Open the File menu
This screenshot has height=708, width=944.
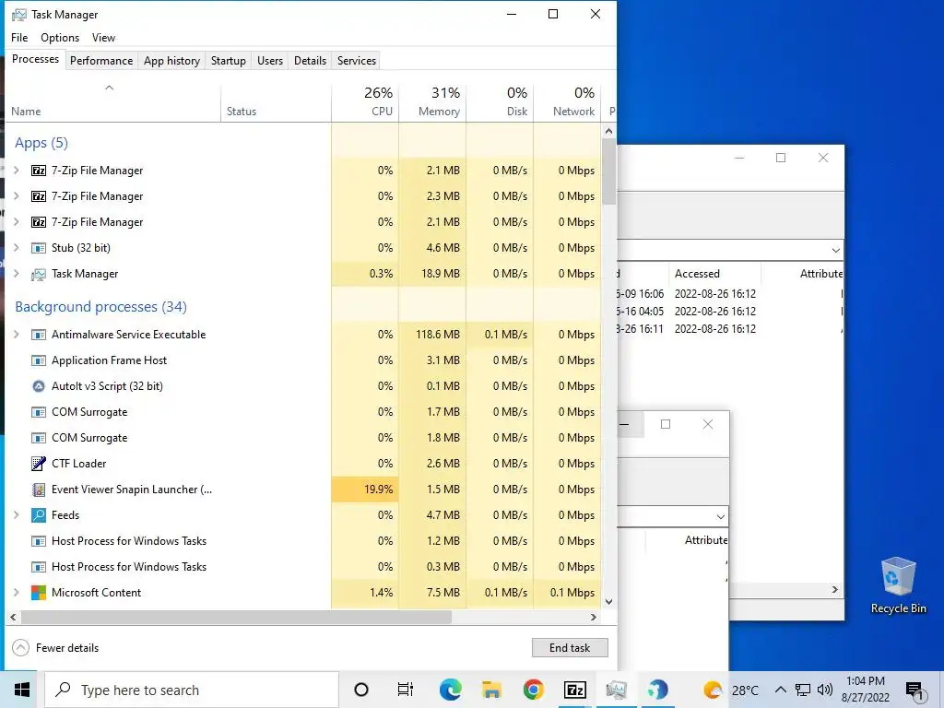[x=19, y=37]
